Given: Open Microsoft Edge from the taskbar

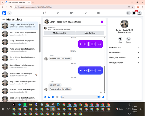Looking at the screenshot, I should pos(58,104).
